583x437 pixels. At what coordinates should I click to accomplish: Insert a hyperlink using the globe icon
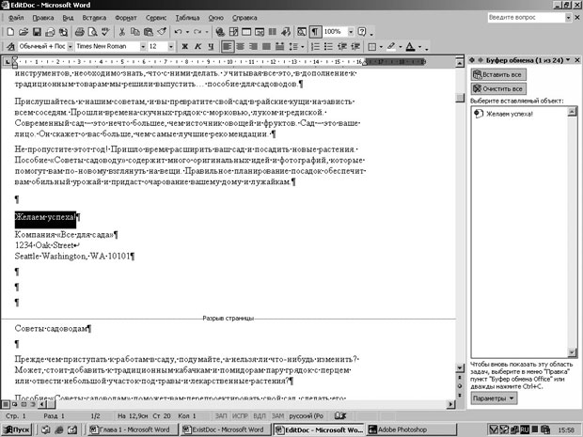(220, 32)
